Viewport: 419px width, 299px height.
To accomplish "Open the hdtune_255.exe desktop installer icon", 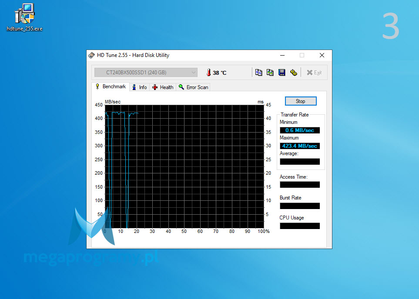I will coord(25,17).
